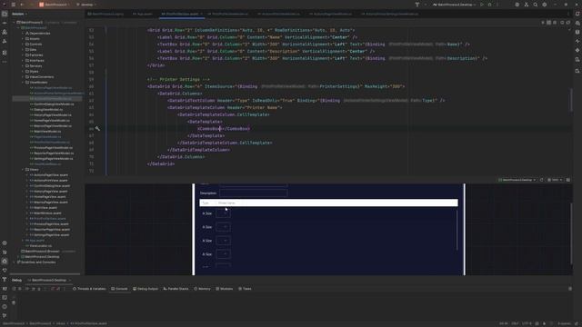Open the main hamburger menu
This screenshot has width=582, height=327.
point(14,5)
